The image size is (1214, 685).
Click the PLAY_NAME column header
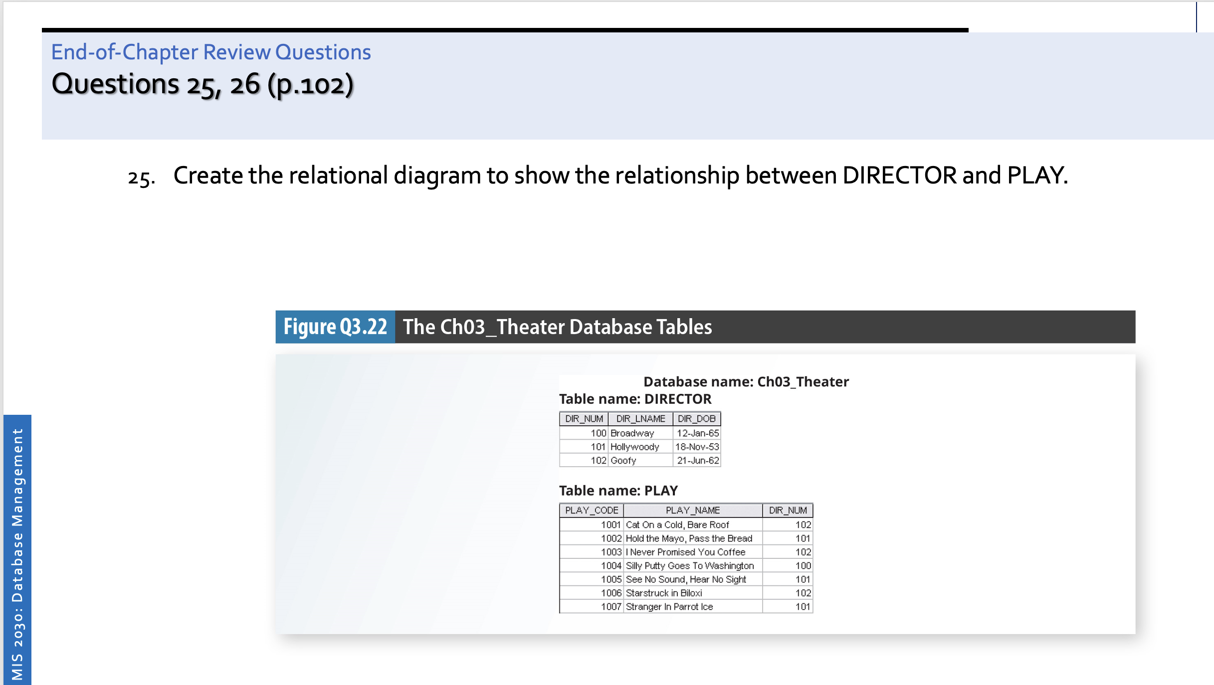coord(693,510)
